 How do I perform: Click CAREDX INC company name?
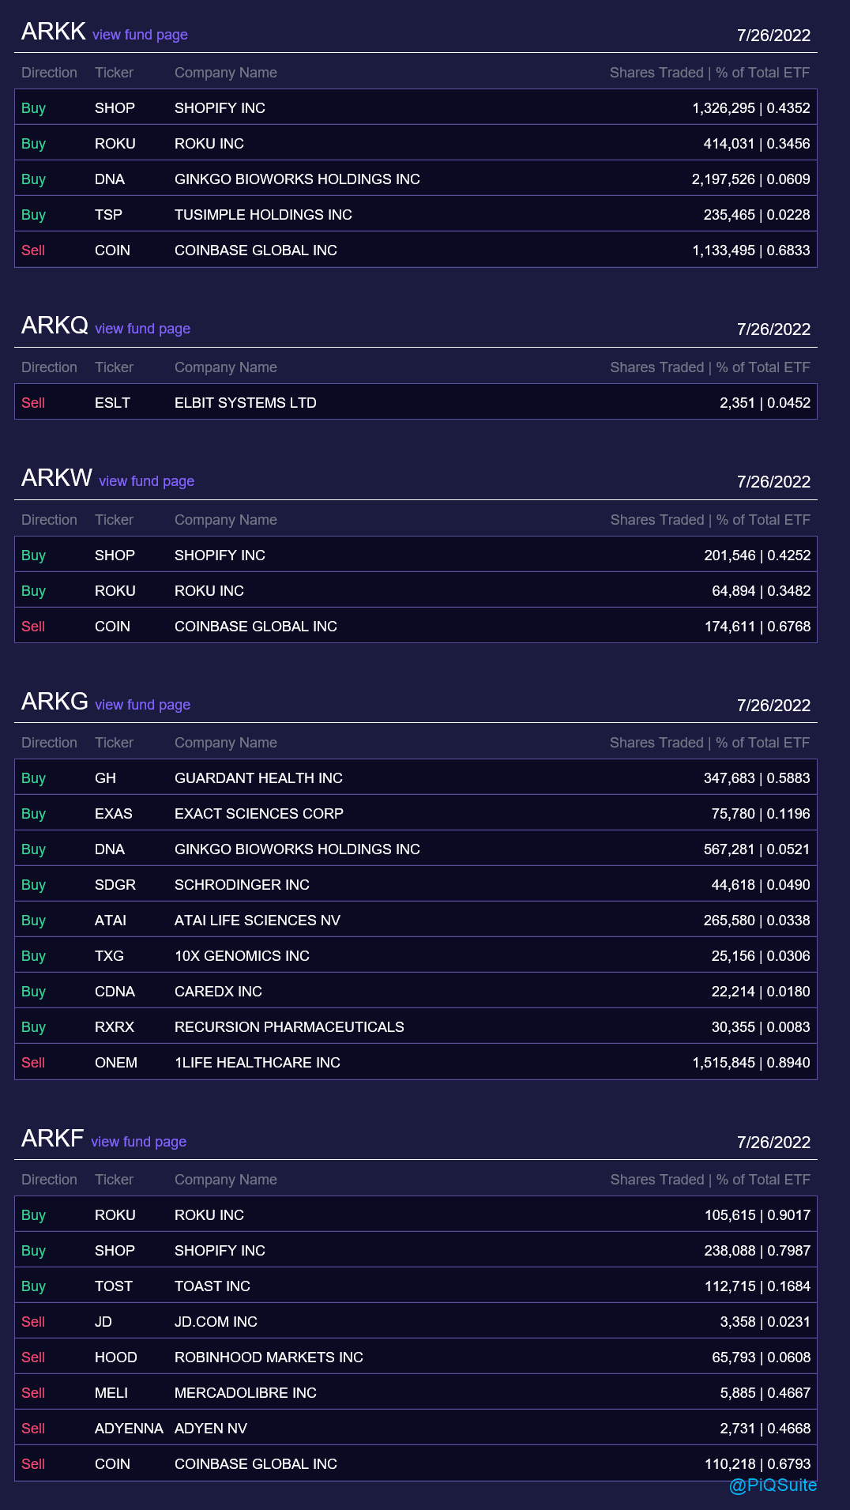[x=218, y=992]
